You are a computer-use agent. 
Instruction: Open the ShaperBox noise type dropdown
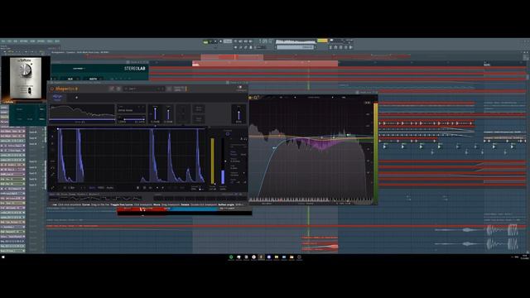[131, 109]
